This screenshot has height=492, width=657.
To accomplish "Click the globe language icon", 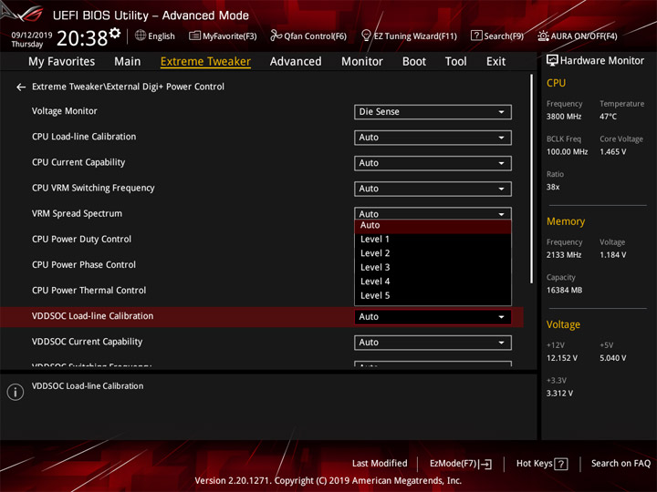I will point(141,36).
